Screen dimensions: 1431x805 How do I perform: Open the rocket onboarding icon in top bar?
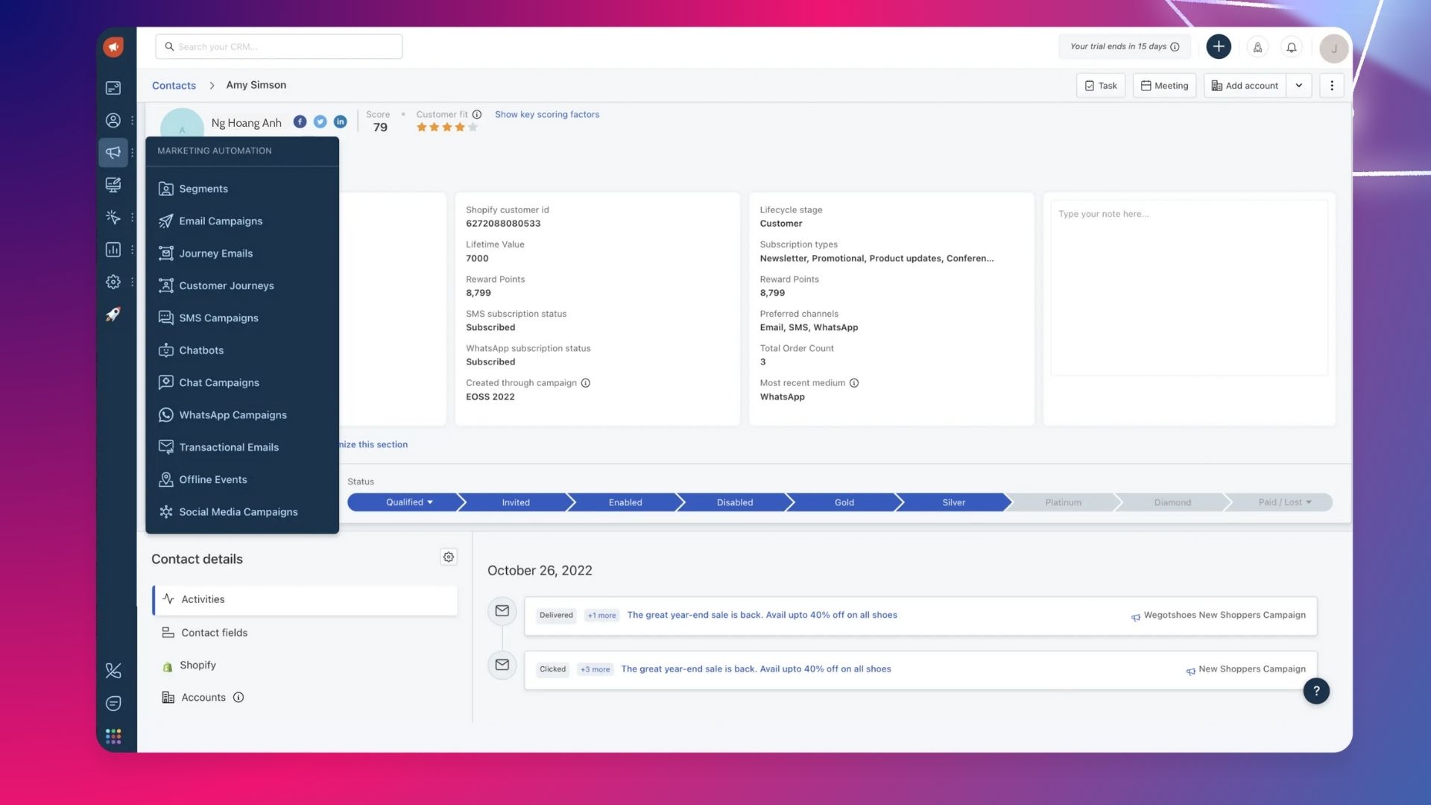[x=1257, y=47]
